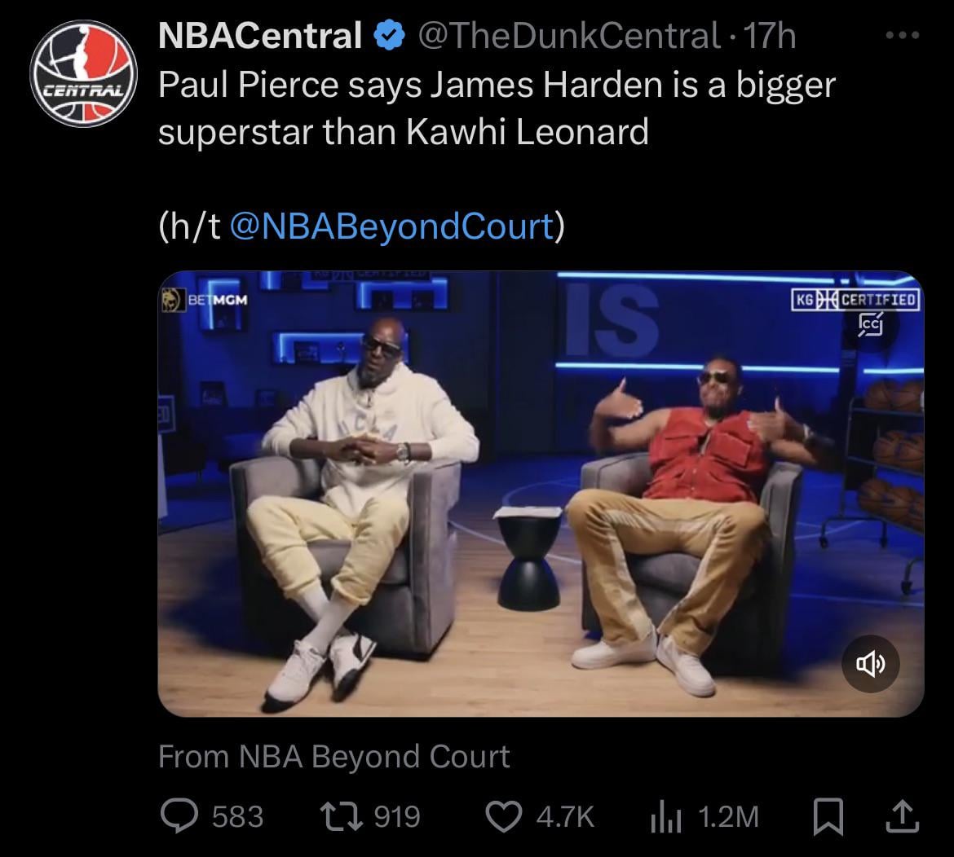Click the 4.7K likes count
The height and width of the screenshot is (857, 954).
click(565, 816)
